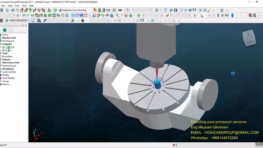The height and width of the screenshot is (148, 263).
Task: Click the green diagonal stripes icon
Action: [x=103, y=16]
